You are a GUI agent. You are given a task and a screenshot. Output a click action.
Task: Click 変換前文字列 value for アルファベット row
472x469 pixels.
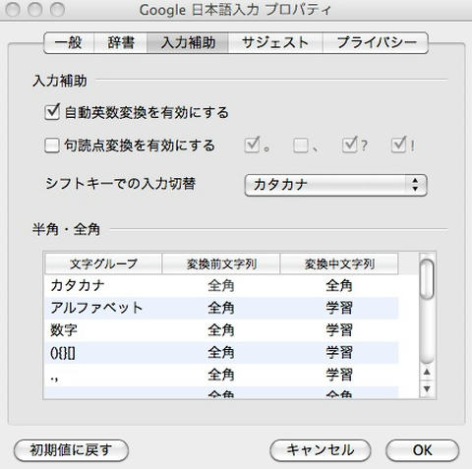[221, 308]
